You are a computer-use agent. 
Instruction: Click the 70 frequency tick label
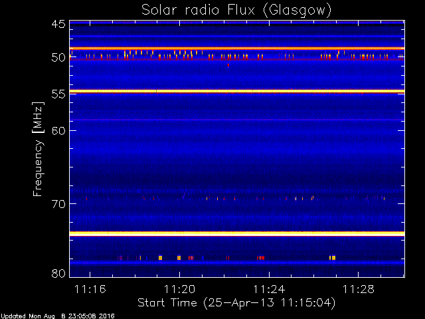tap(58, 204)
